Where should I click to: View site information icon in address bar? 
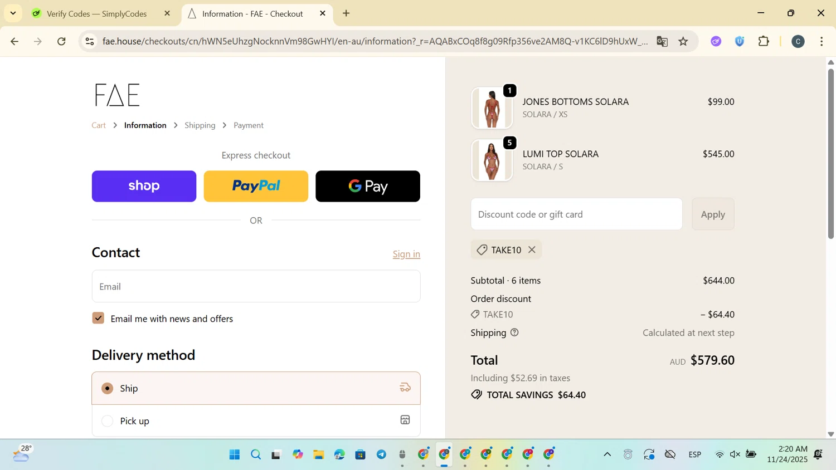pos(90,41)
